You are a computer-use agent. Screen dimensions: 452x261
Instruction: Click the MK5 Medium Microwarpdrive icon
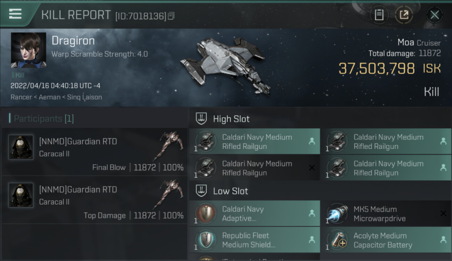338,213
